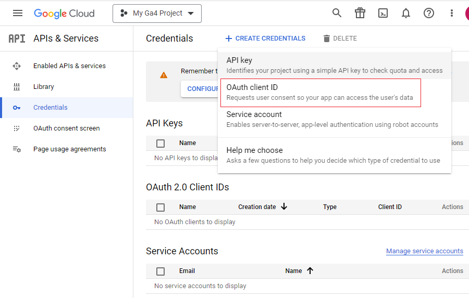Click the CONFIGURE consent screen button

point(200,89)
